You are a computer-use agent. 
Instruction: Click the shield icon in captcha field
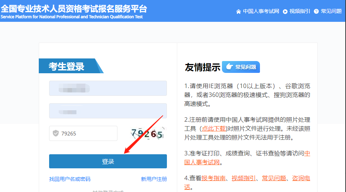(x=56, y=133)
